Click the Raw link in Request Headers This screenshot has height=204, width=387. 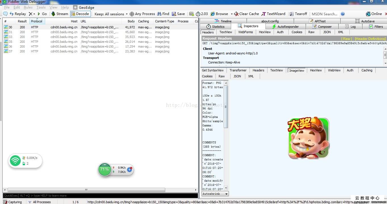pyautogui.click(x=346, y=39)
